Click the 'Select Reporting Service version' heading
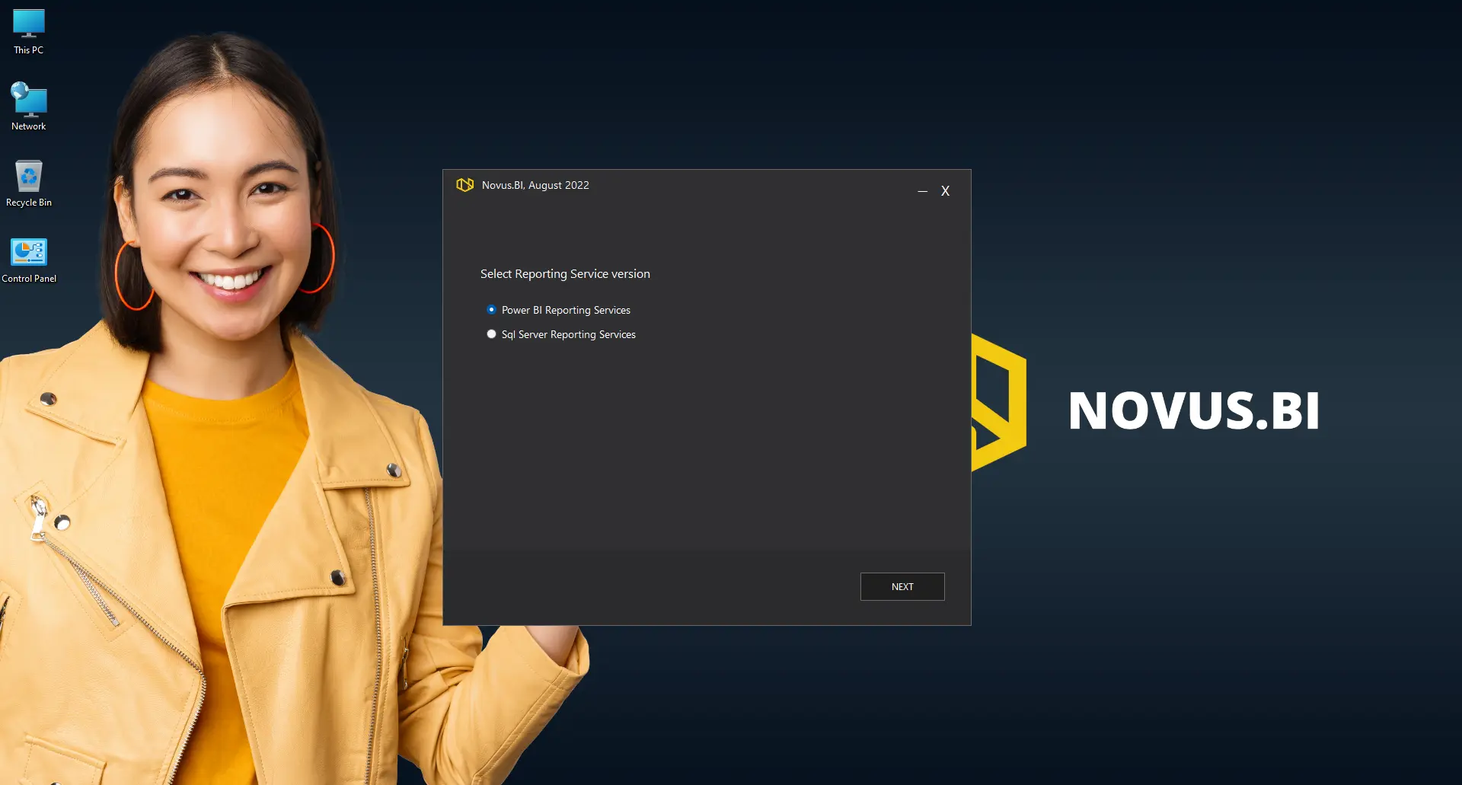 point(565,274)
